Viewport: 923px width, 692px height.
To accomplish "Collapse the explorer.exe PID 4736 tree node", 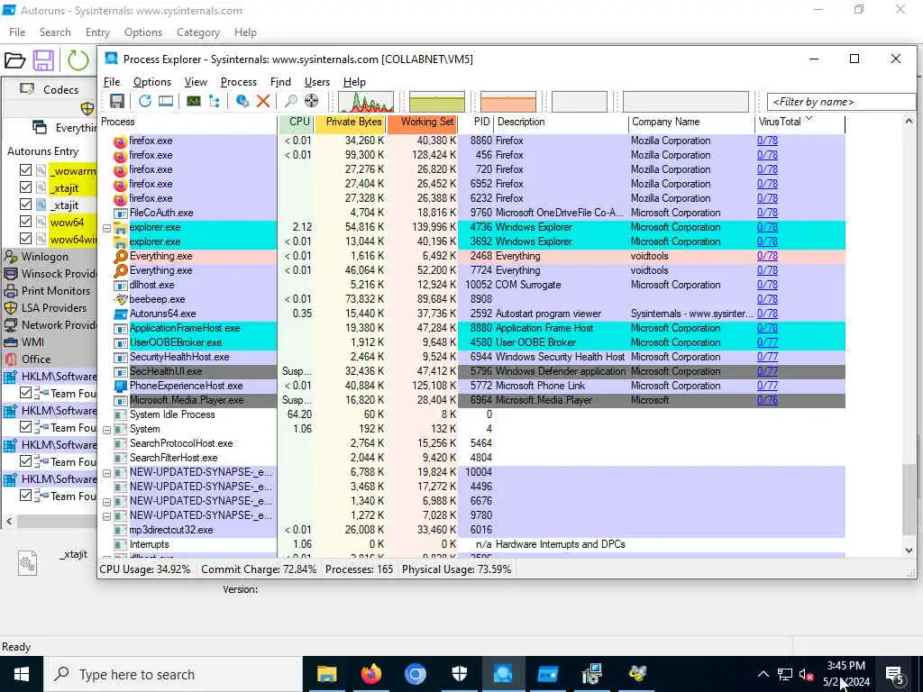I will [x=106, y=228].
